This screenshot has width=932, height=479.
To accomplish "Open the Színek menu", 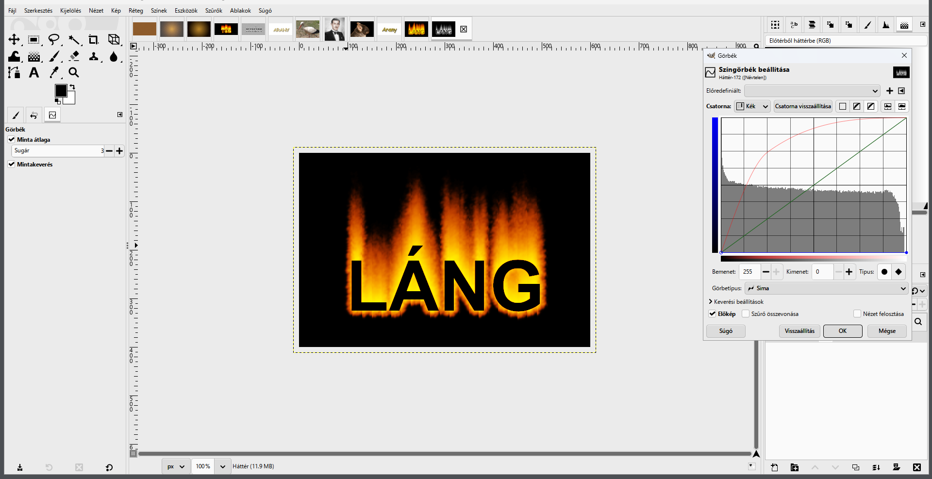I will click(159, 11).
